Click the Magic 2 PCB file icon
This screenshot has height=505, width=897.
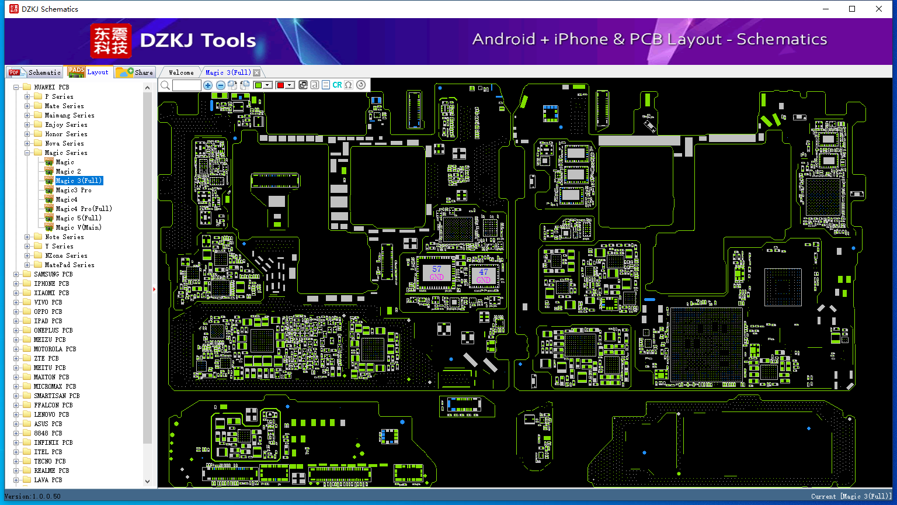pos(49,171)
